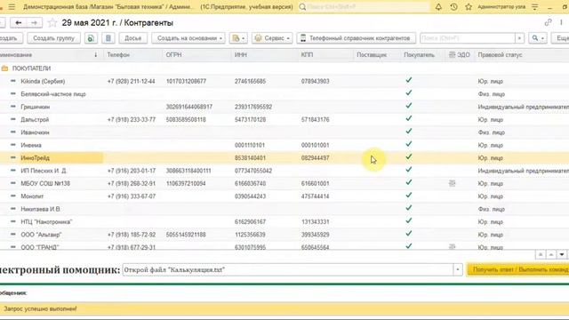Viewport: 569px width, 320px height.
Task: Move list down with black down arrow
Action: tap(562, 254)
